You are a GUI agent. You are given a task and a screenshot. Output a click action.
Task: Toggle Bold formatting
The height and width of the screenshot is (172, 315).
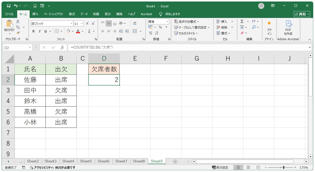click(x=33, y=31)
